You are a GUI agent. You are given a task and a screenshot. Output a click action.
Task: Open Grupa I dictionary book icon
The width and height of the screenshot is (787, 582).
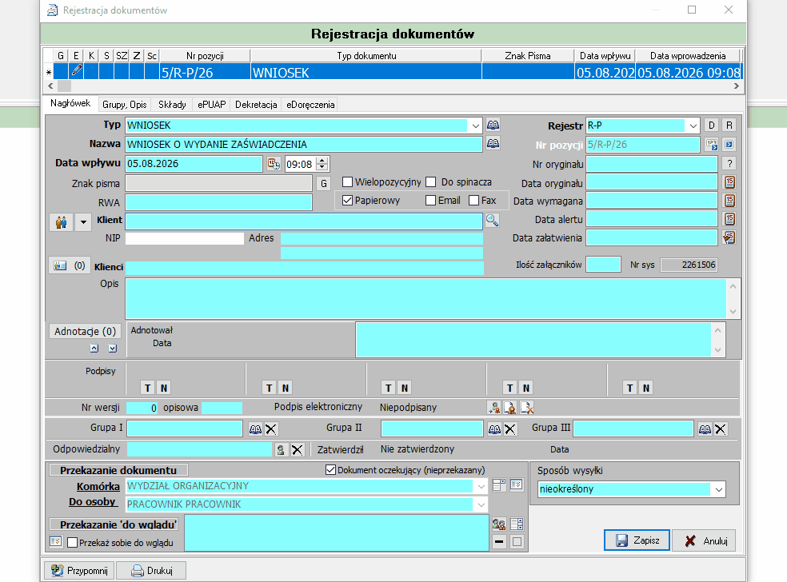[255, 429]
